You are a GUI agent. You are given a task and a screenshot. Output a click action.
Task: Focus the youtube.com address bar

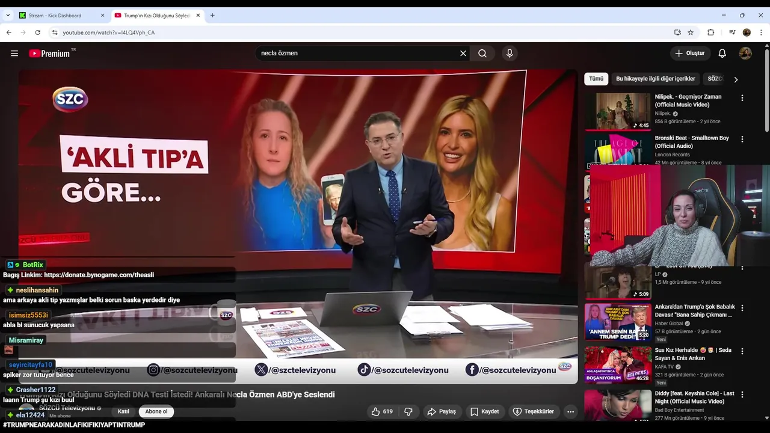click(361, 32)
